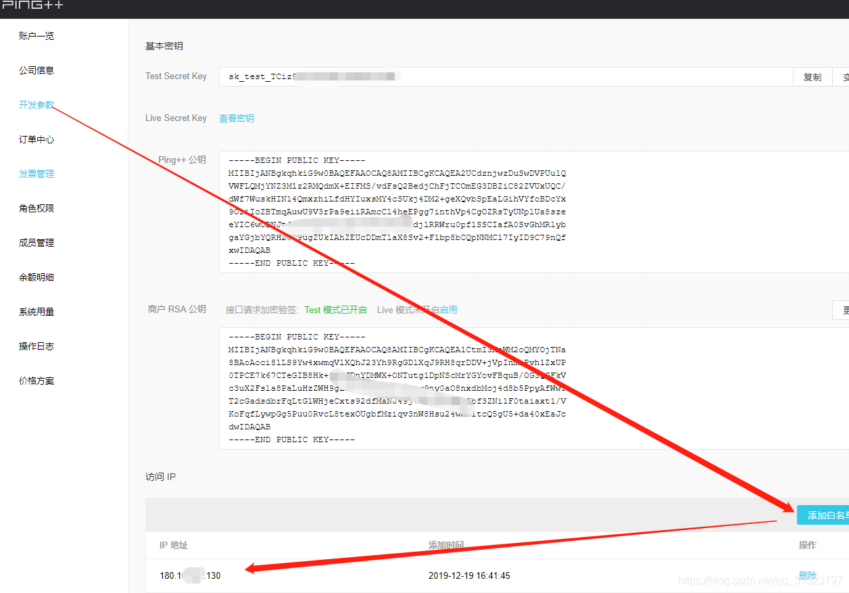Click the 删除 link for the whitelisted IP

coord(808,575)
